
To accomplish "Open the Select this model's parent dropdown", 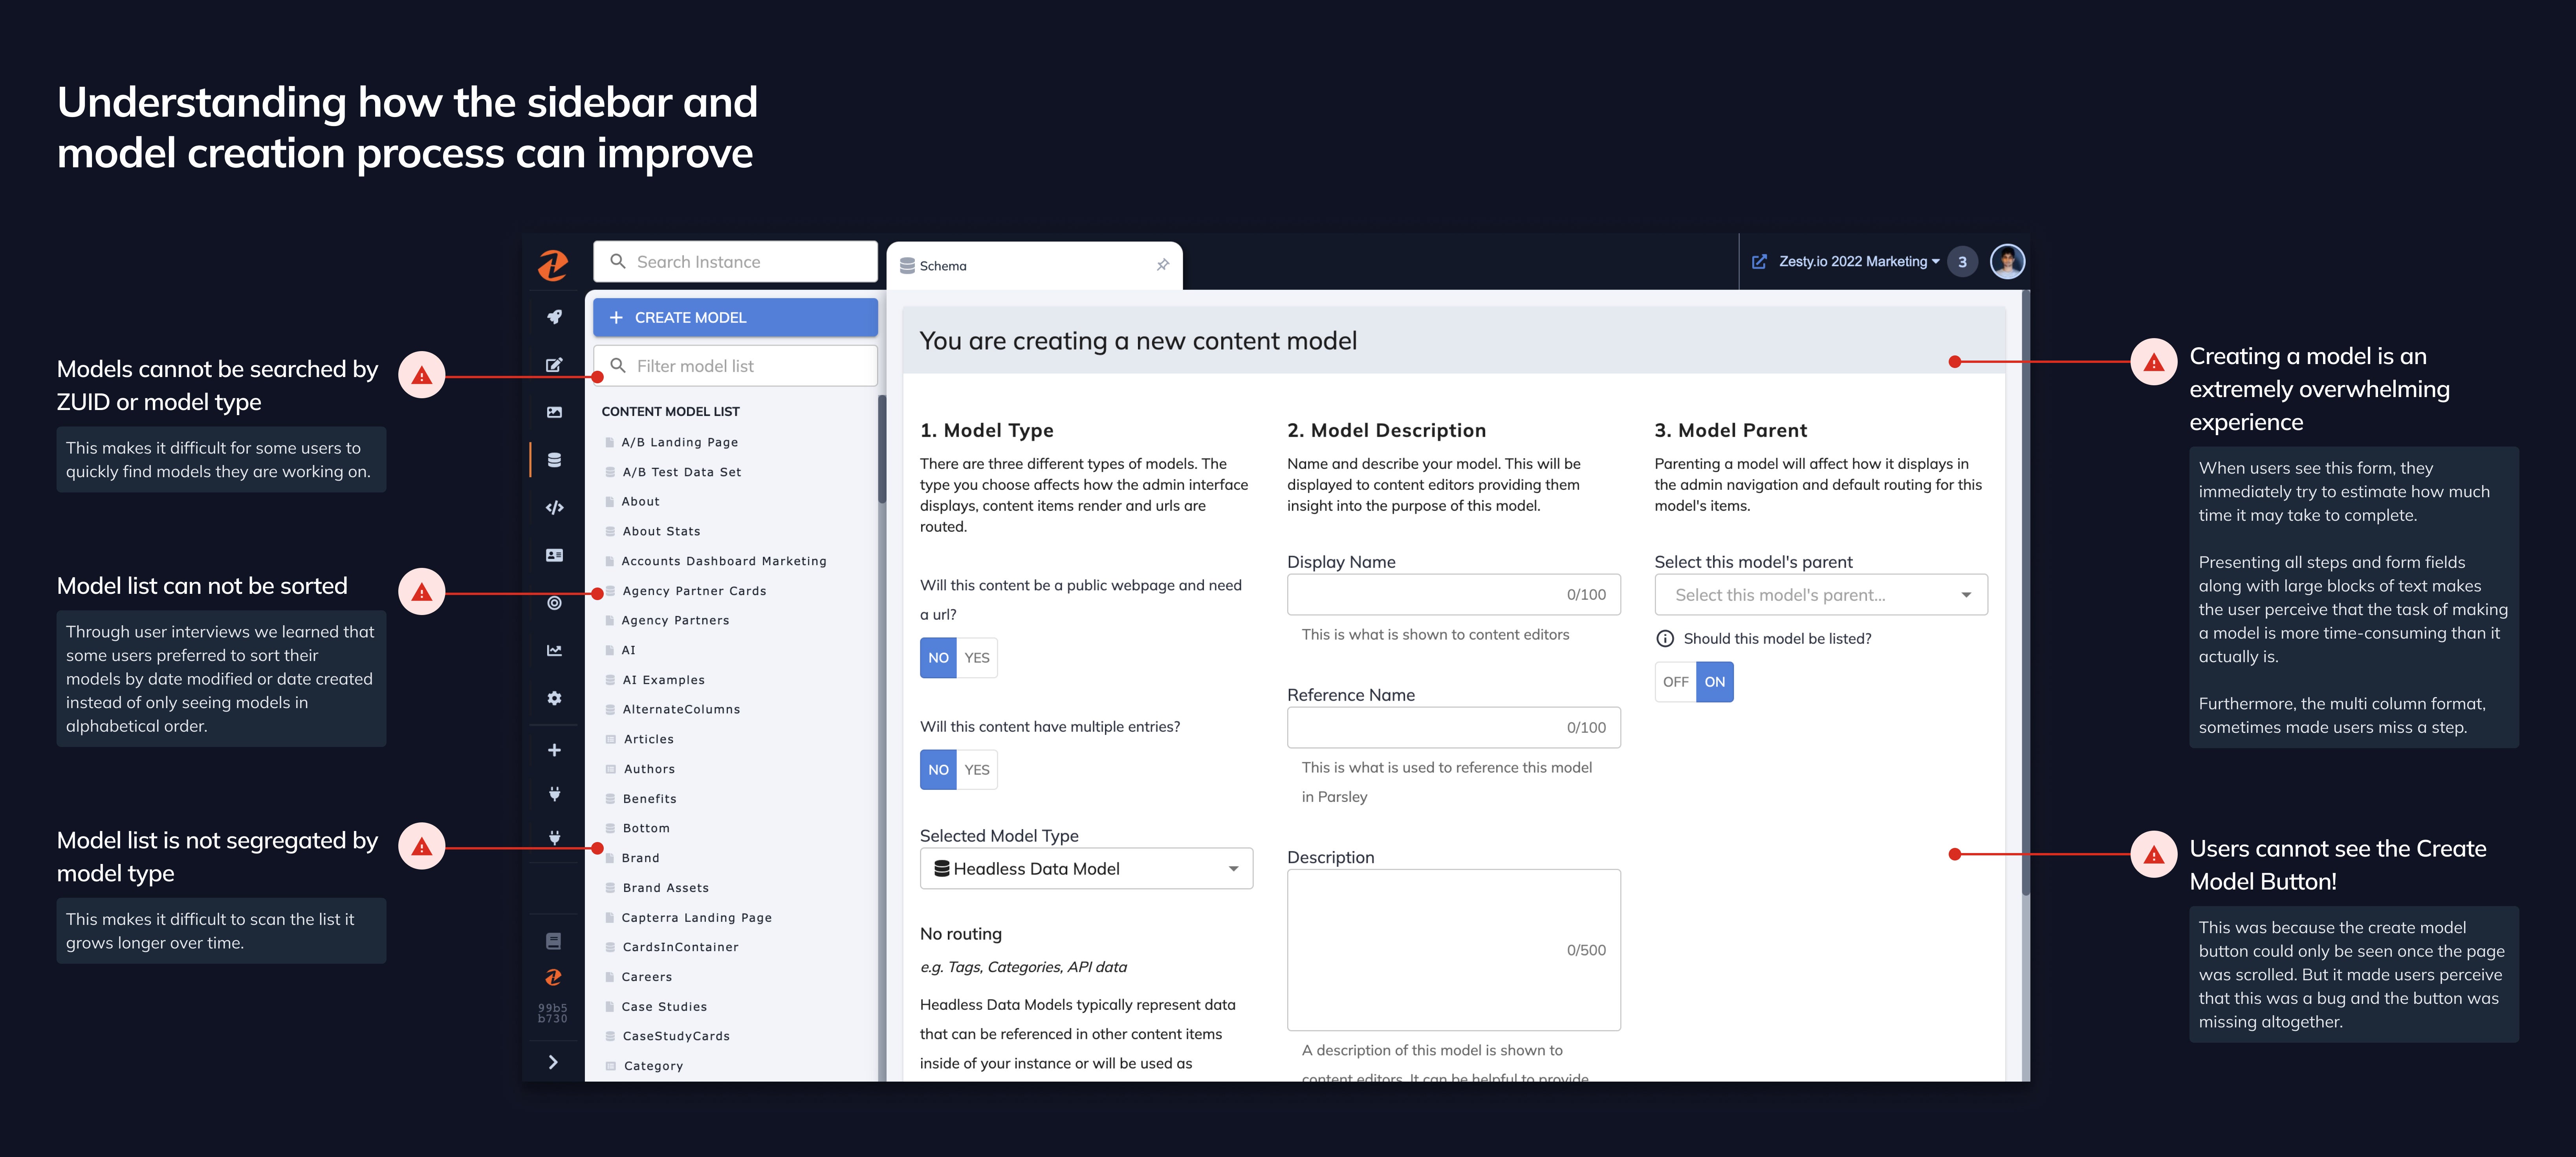I will pos(1821,595).
